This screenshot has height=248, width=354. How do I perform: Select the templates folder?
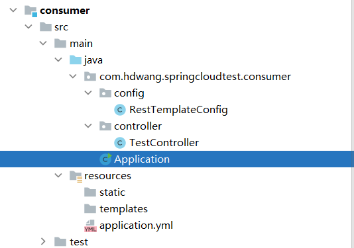click(x=123, y=209)
